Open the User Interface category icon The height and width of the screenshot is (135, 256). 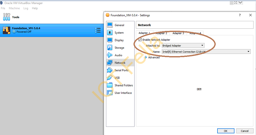tap(110, 93)
